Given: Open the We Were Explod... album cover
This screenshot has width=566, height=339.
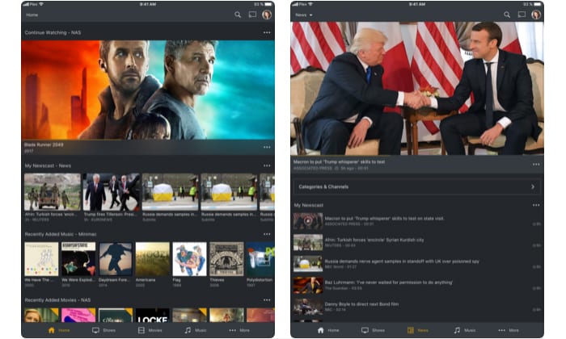Looking at the screenshot, I should click(x=78, y=259).
